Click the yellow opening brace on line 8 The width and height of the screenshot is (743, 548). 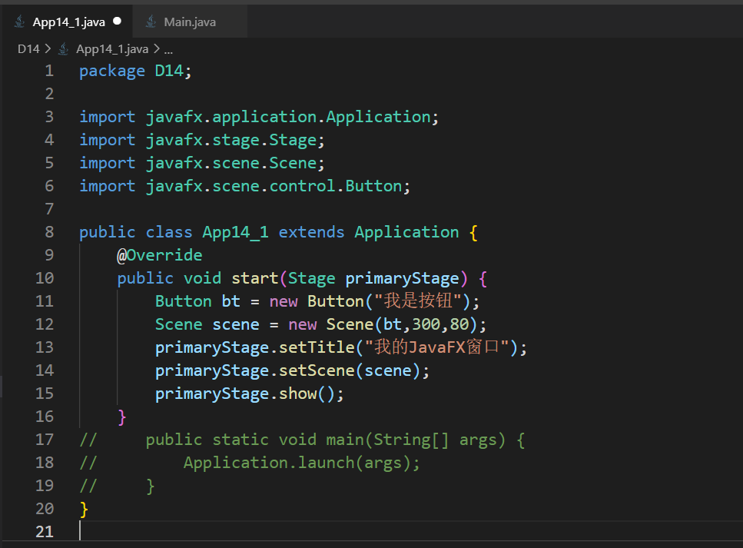point(473,233)
